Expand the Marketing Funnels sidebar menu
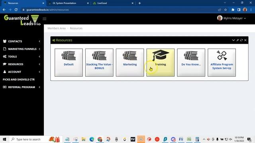 point(22,49)
